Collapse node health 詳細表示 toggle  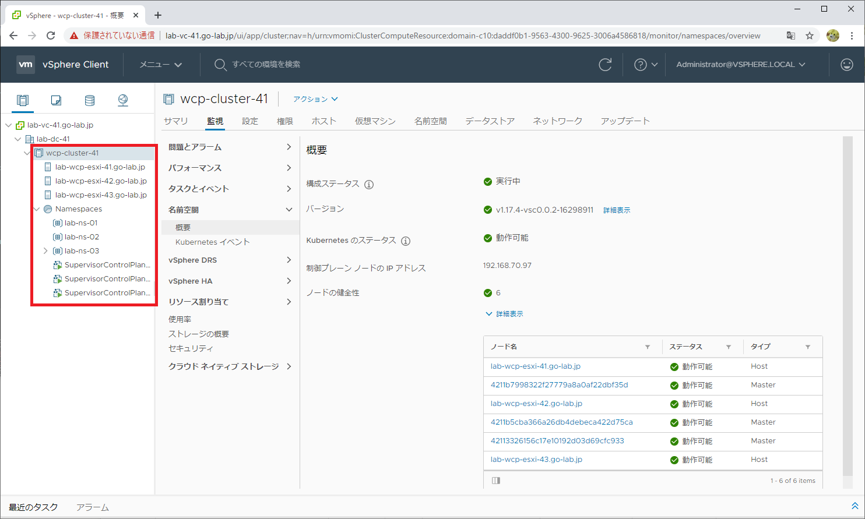(504, 314)
